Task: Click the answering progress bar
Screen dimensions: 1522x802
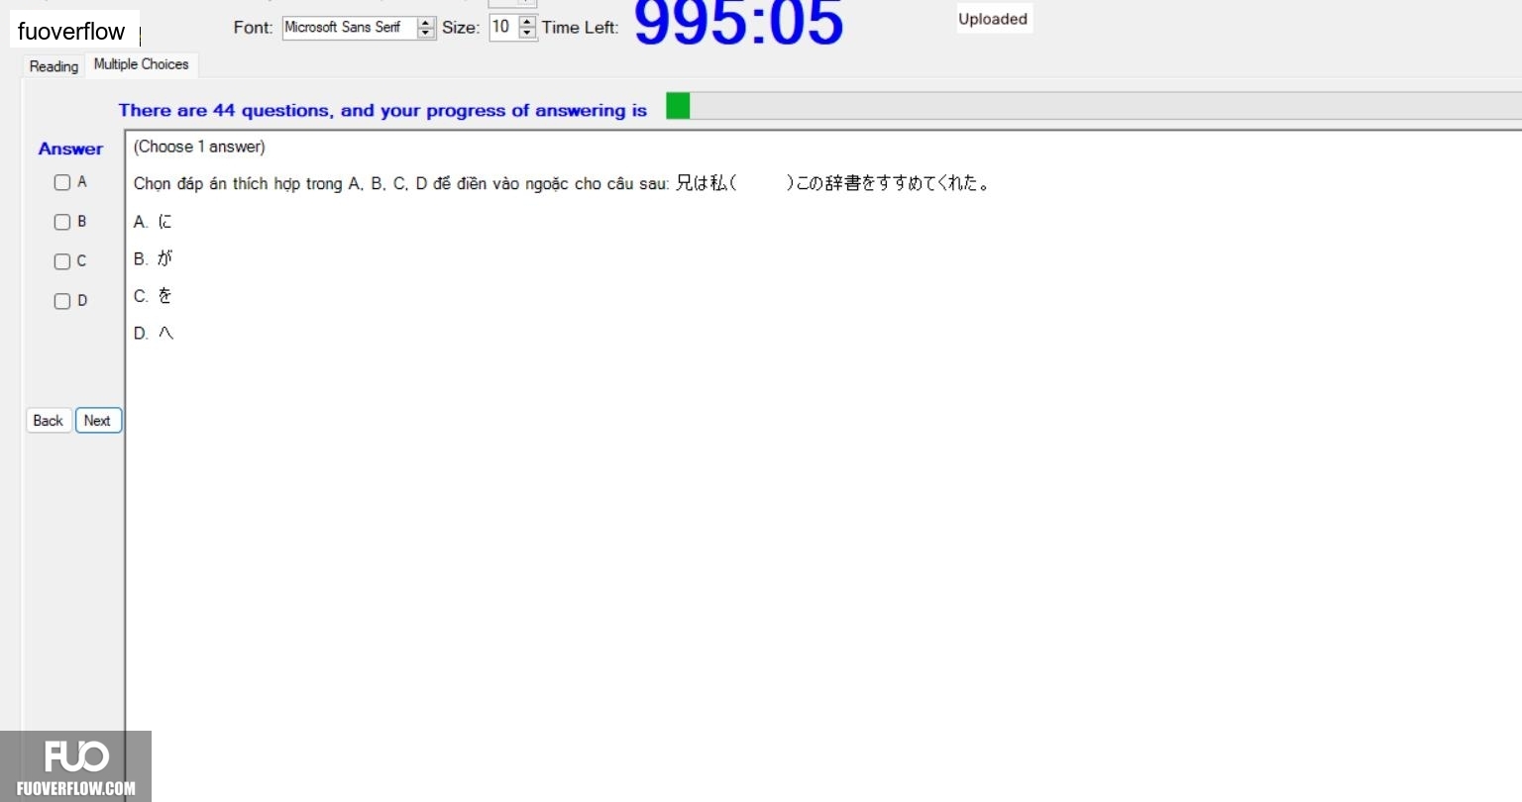Action: pyautogui.click(x=1093, y=106)
